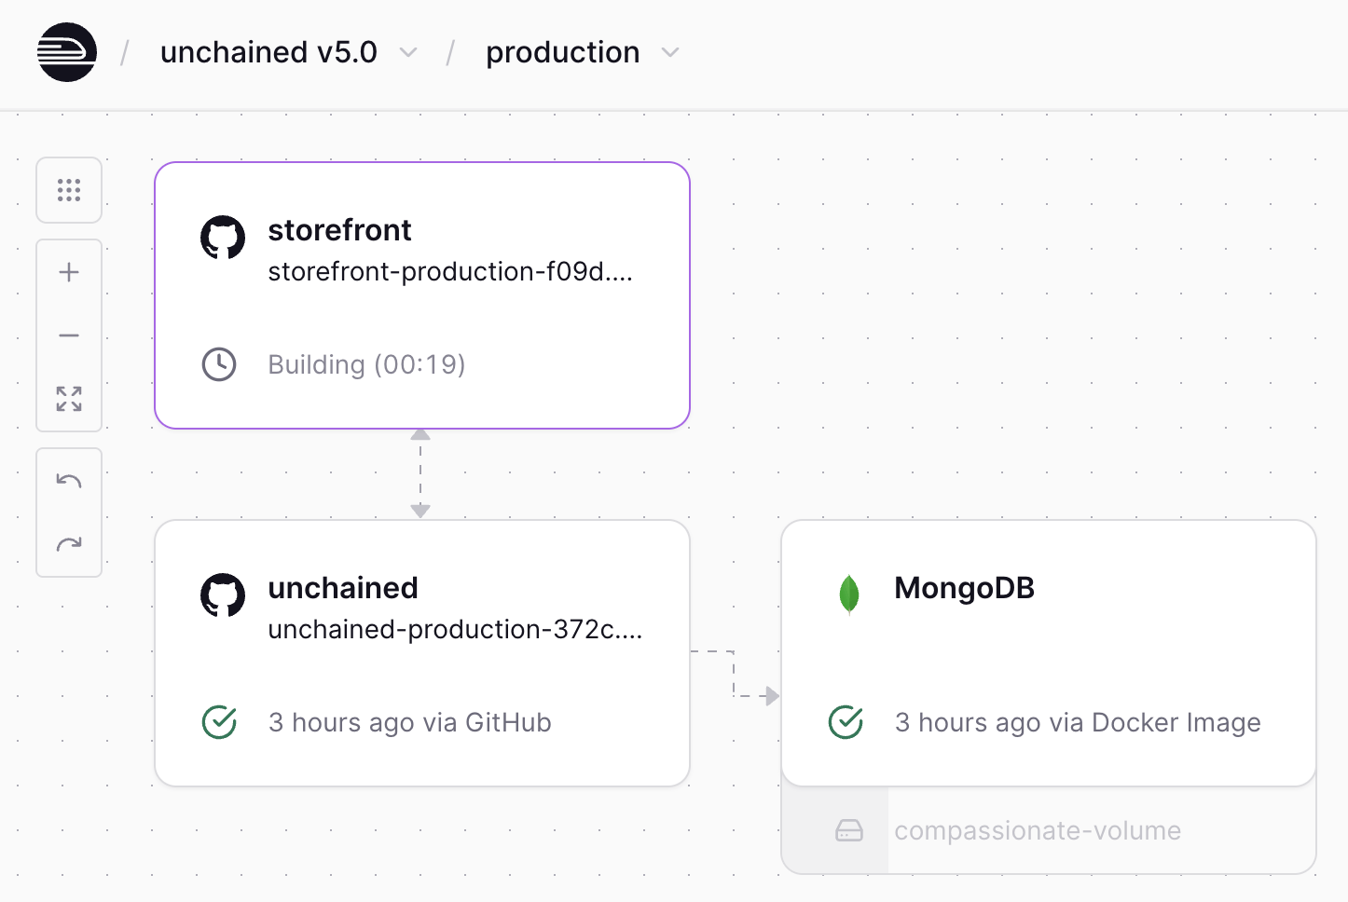Click the compassionate-volume disk icon
Image resolution: width=1348 pixels, height=902 pixels.
pos(849,830)
